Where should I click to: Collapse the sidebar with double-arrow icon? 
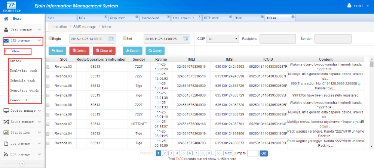tap(22, 164)
